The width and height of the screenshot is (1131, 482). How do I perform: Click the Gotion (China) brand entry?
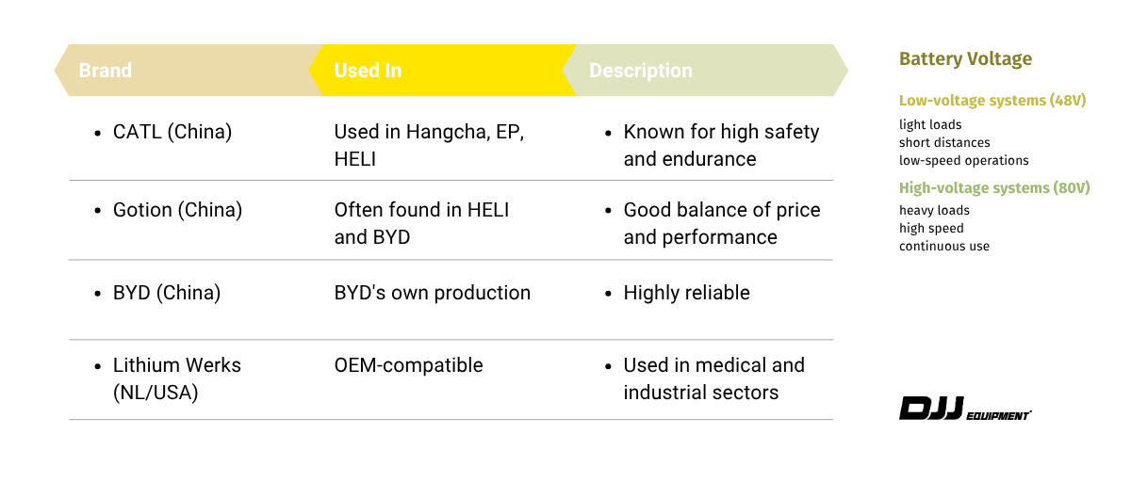click(x=177, y=210)
